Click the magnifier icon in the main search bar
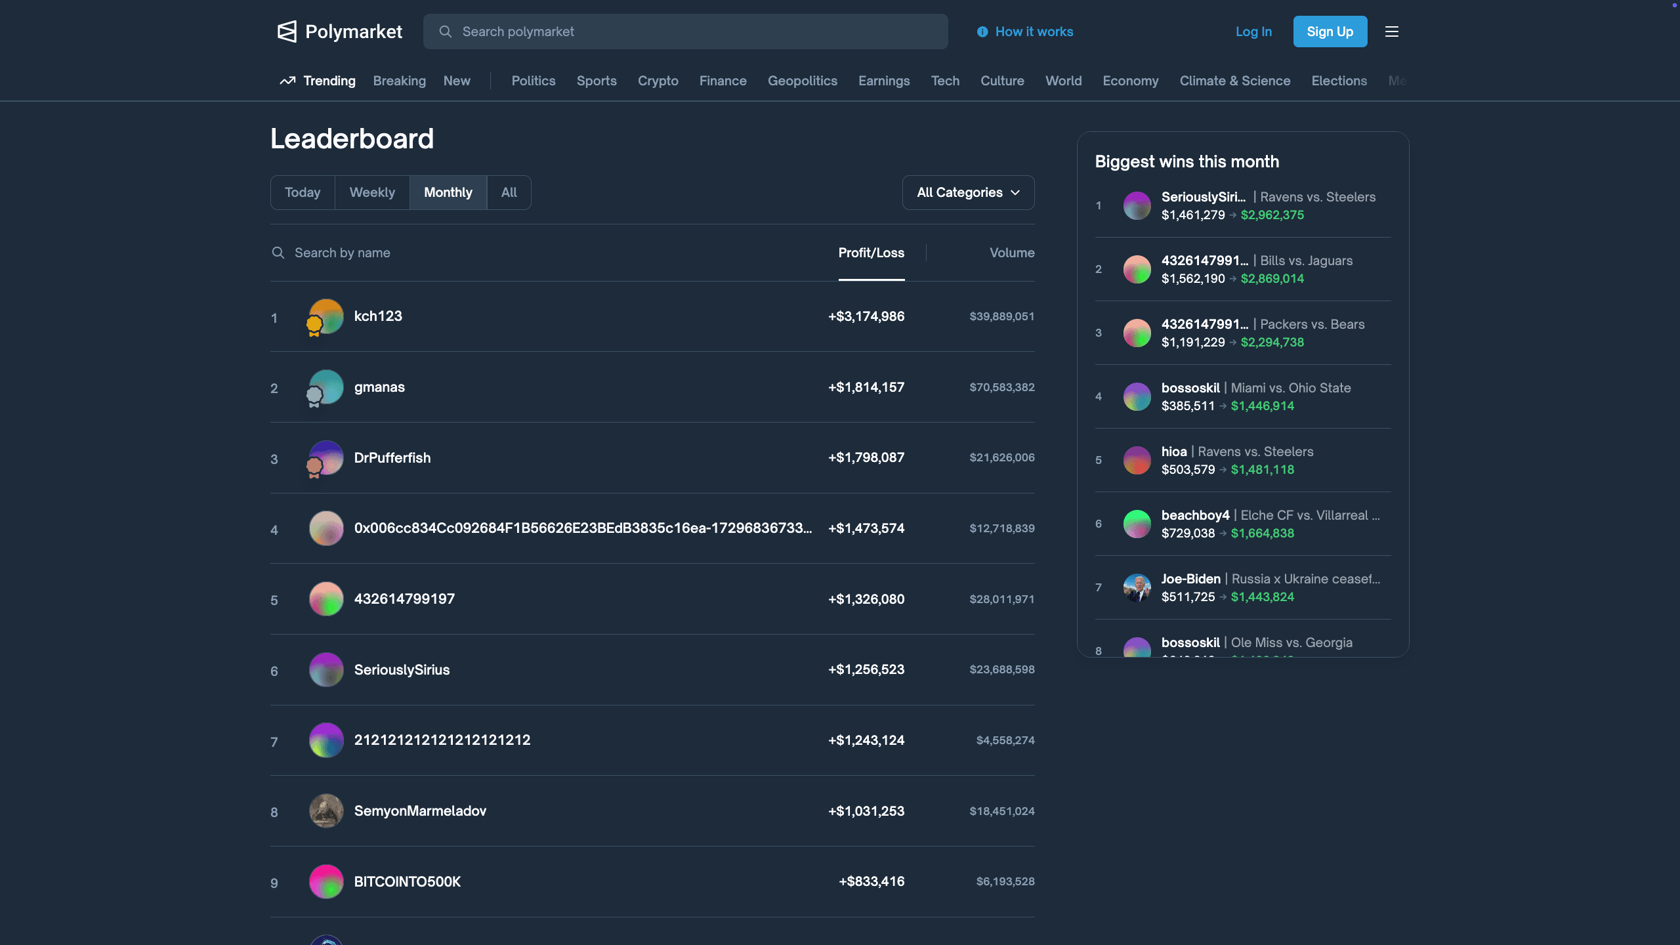Image resolution: width=1680 pixels, height=945 pixels. [446, 31]
